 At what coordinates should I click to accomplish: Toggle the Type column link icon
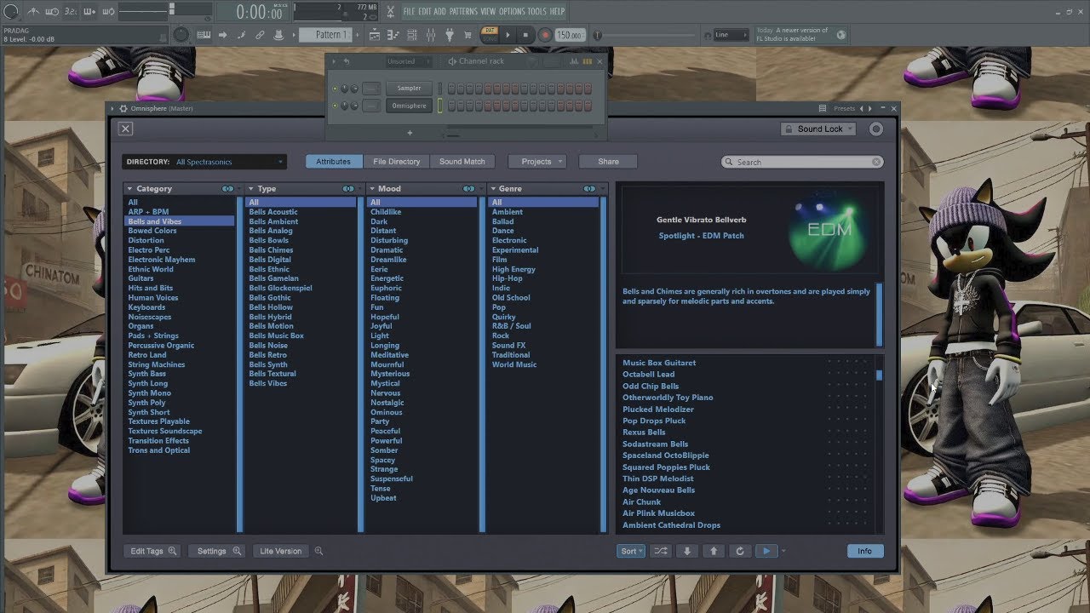tap(348, 188)
